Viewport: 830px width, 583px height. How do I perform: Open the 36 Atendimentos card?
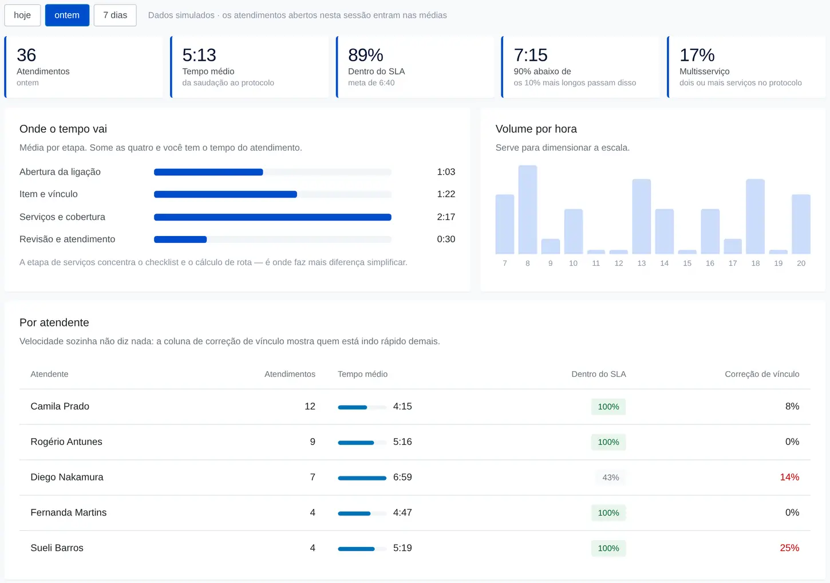(x=84, y=67)
